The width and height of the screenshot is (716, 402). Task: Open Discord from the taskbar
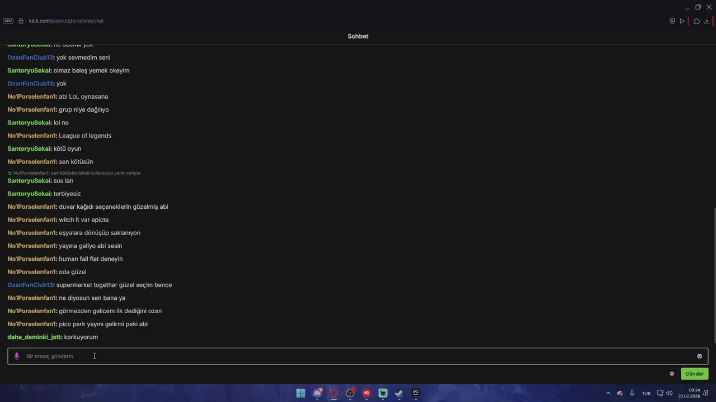(318, 393)
